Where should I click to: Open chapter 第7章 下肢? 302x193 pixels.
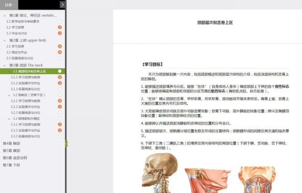click(12, 165)
